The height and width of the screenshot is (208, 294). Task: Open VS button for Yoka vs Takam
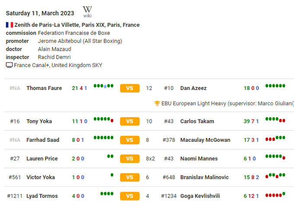pyautogui.click(x=130, y=122)
